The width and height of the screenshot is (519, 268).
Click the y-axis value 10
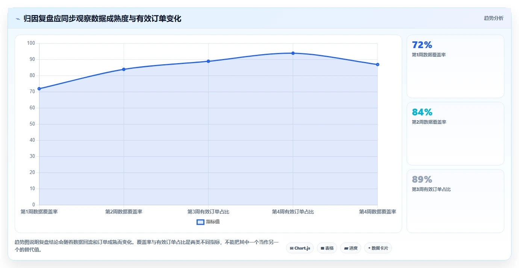[32, 189]
